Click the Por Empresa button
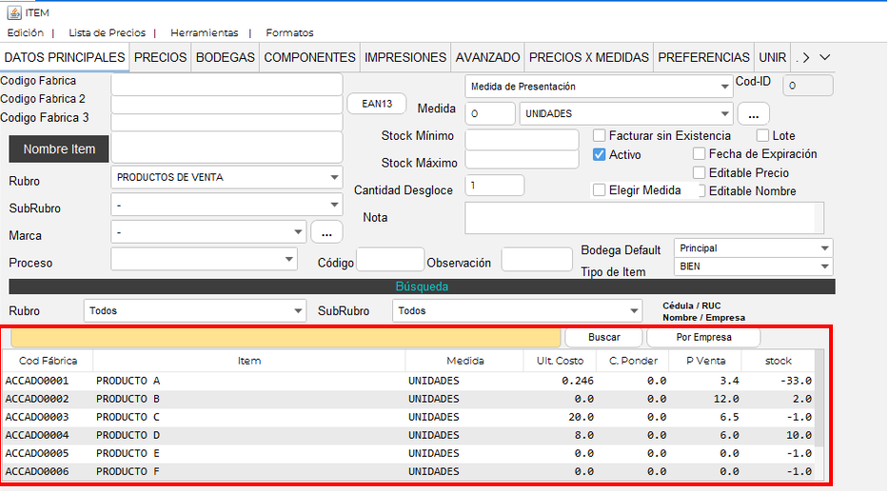Screen dimensions: 890x491 703,337
